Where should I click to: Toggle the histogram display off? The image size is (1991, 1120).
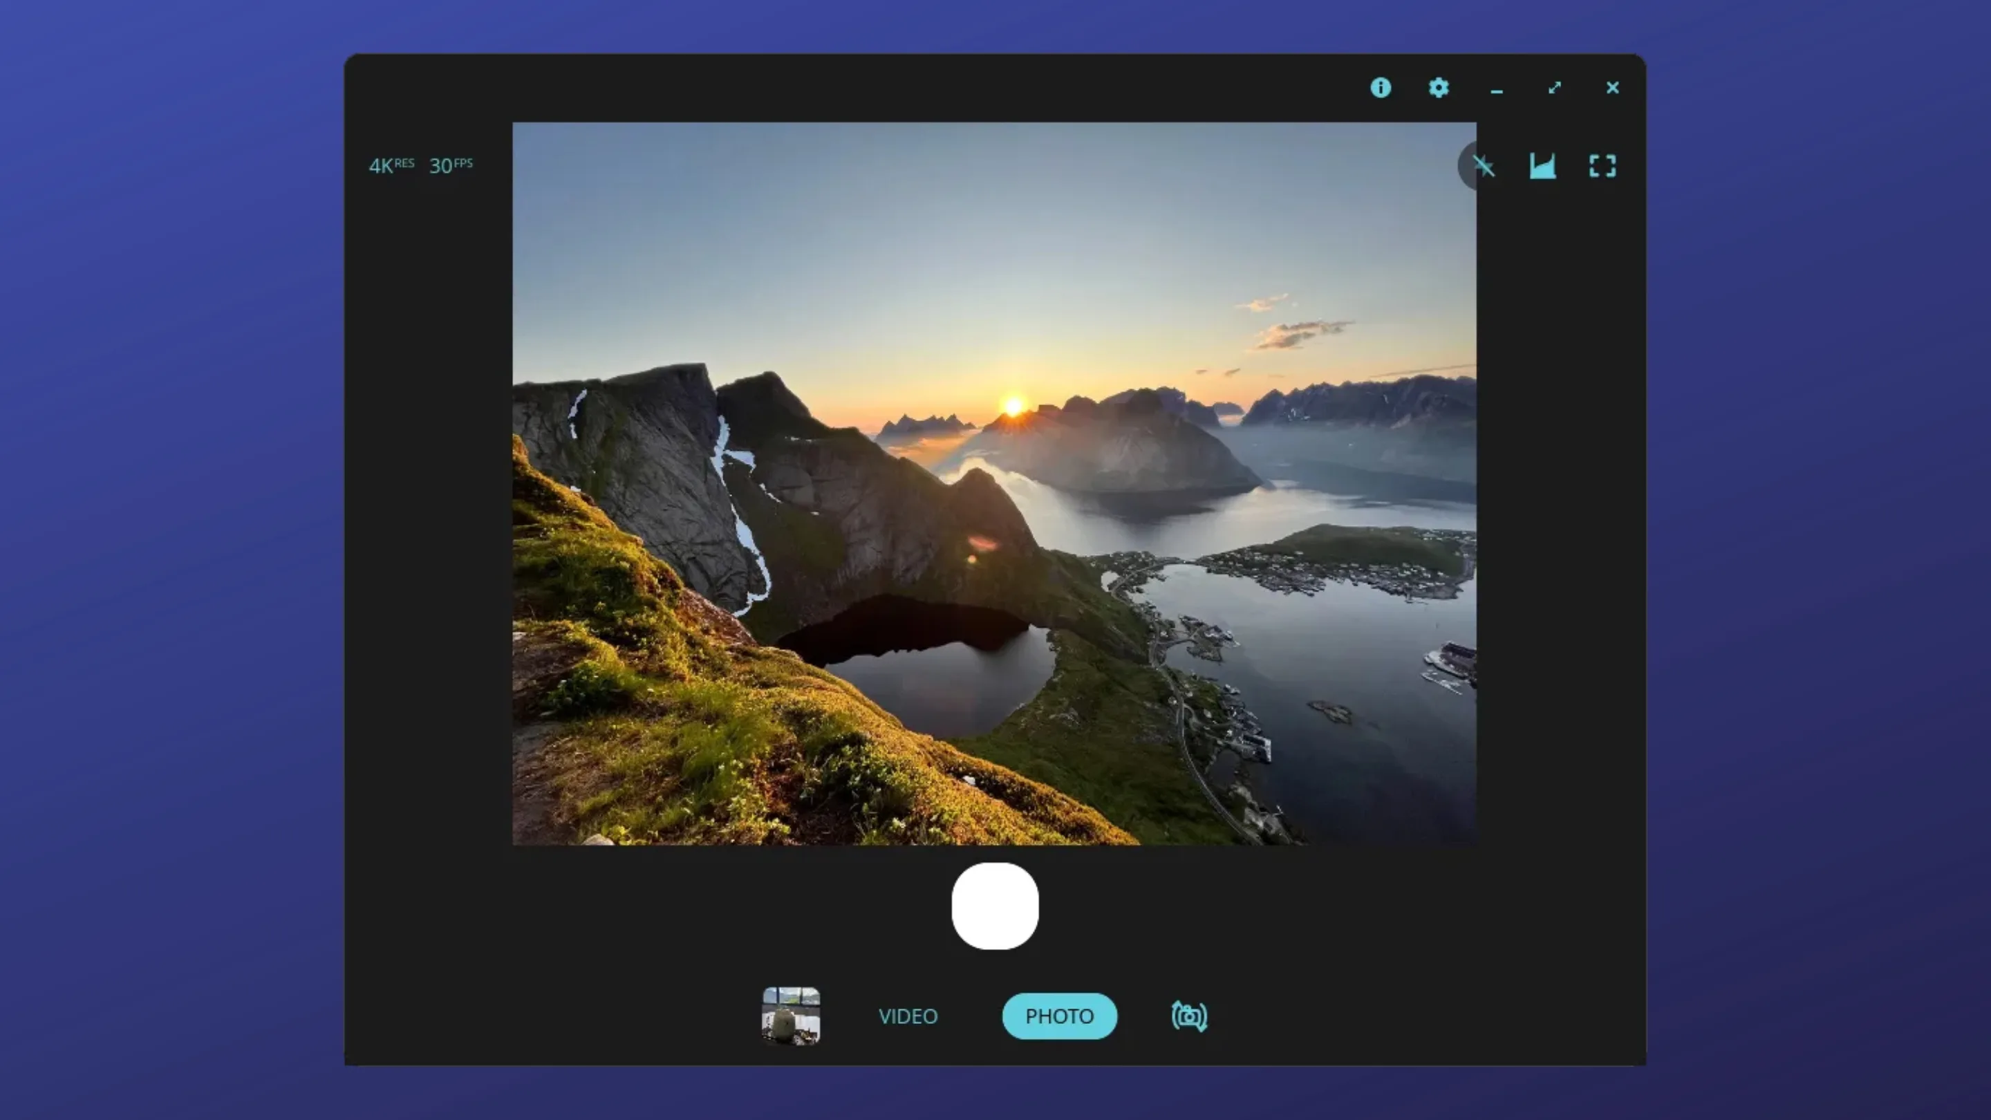(x=1543, y=166)
